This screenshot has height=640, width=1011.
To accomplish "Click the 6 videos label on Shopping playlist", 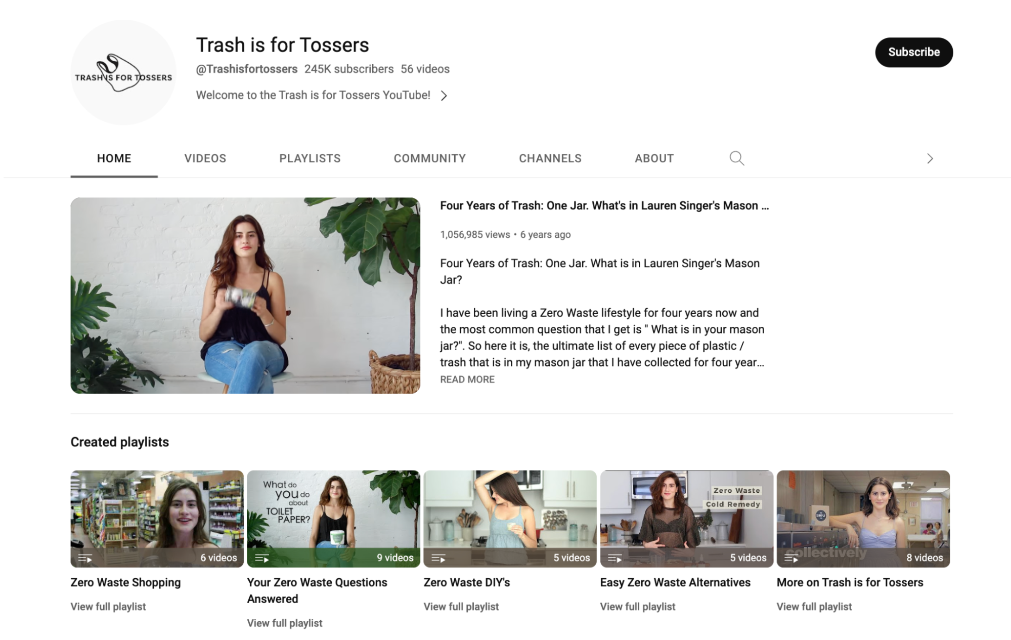I will tap(218, 558).
